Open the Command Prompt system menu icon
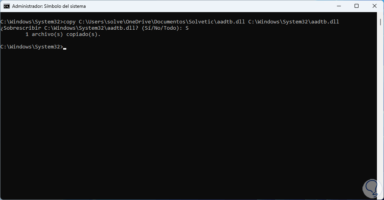 pyautogui.click(x=7, y=6)
